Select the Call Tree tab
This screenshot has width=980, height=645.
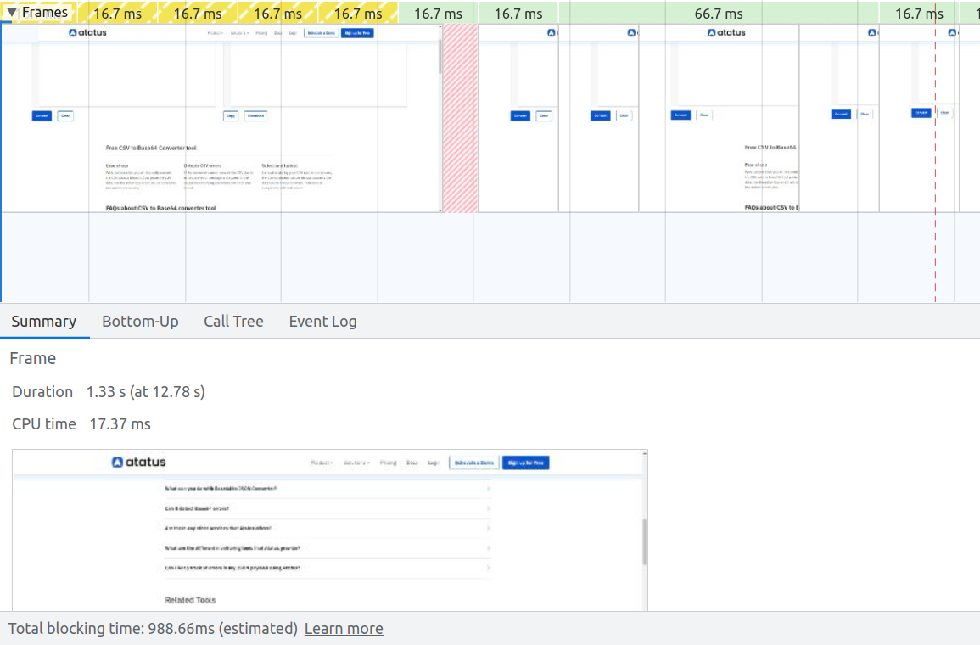[233, 322]
